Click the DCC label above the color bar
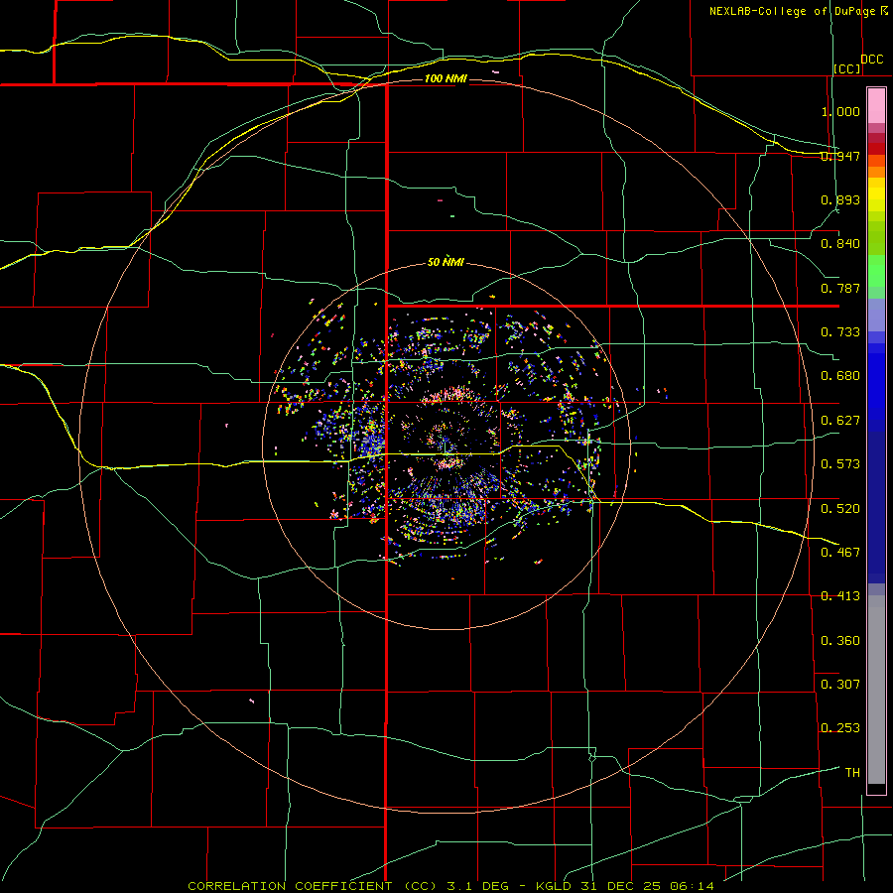 (871, 60)
